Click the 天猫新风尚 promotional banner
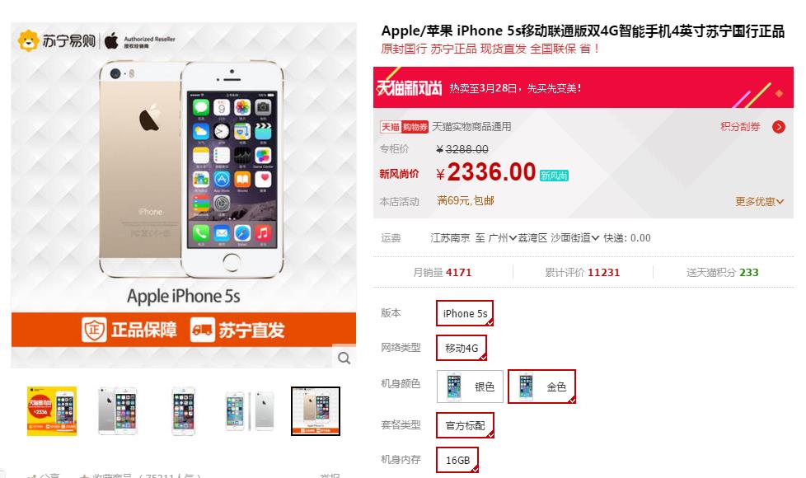Viewport: 806px width, 478px height. [x=583, y=87]
